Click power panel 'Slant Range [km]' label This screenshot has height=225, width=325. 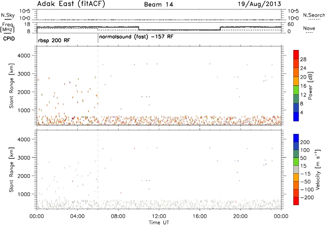[11, 86]
